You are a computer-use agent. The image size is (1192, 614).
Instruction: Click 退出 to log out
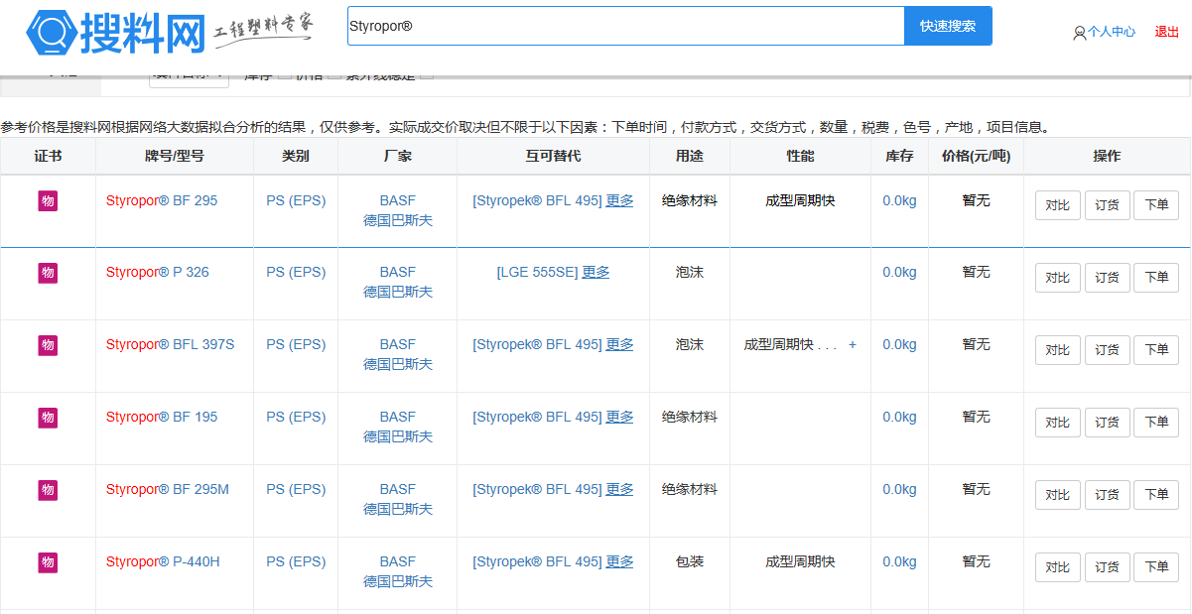[x=1166, y=32]
